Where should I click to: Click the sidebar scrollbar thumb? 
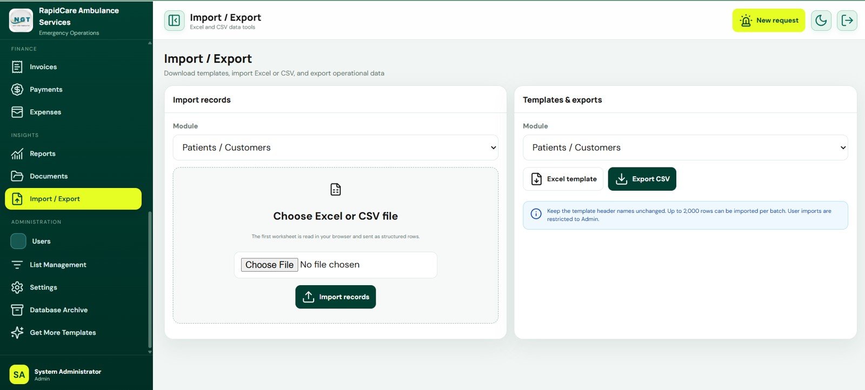(x=150, y=279)
